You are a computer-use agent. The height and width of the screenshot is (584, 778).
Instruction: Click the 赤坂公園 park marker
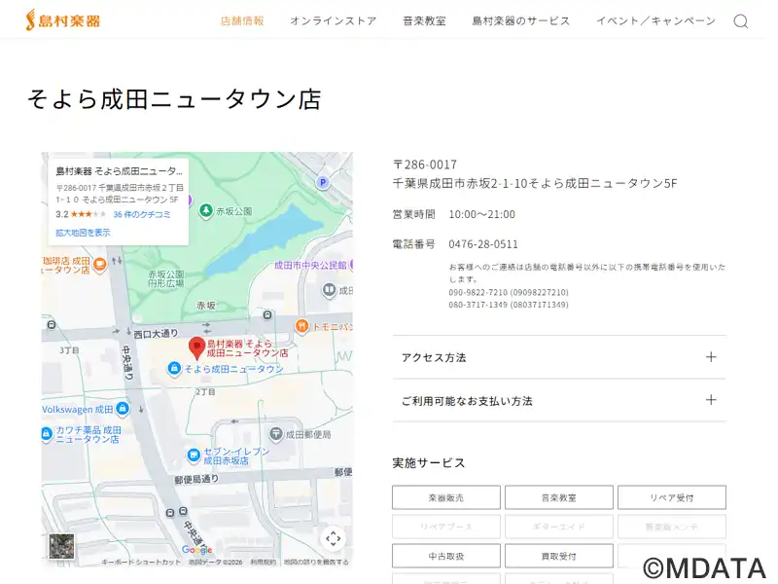206,211
